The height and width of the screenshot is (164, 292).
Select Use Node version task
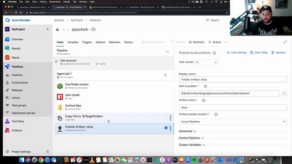pos(115,86)
